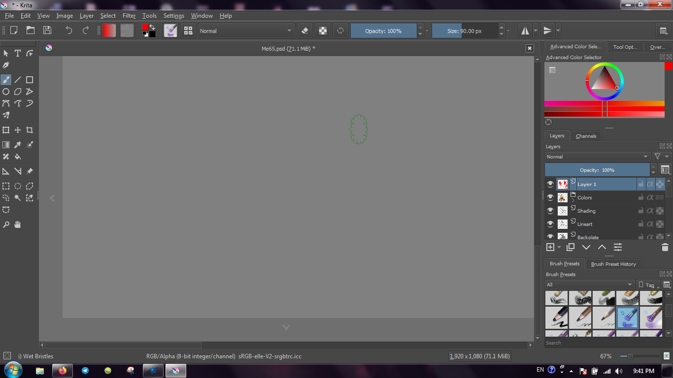This screenshot has height=378, width=673.
Task: Click the Add new layer plus button
Action: pyautogui.click(x=550, y=247)
